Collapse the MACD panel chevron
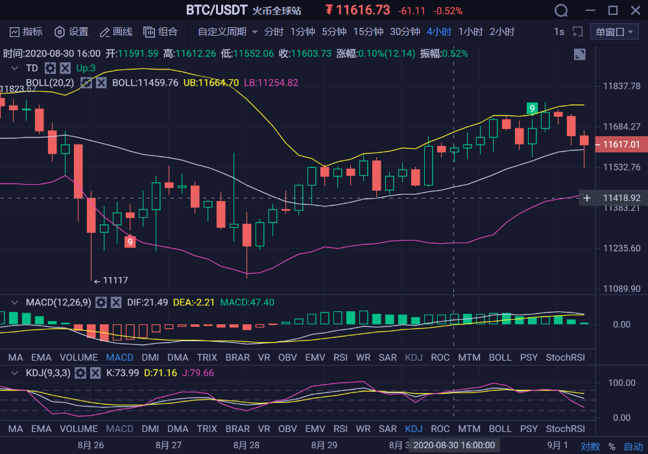The height and width of the screenshot is (454, 648). coord(14,302)
